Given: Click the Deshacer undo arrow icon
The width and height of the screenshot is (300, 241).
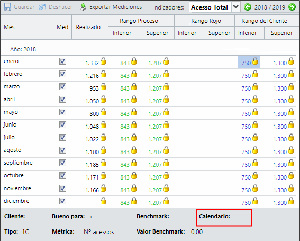Looking at the screenshot, I should (42, 7).
